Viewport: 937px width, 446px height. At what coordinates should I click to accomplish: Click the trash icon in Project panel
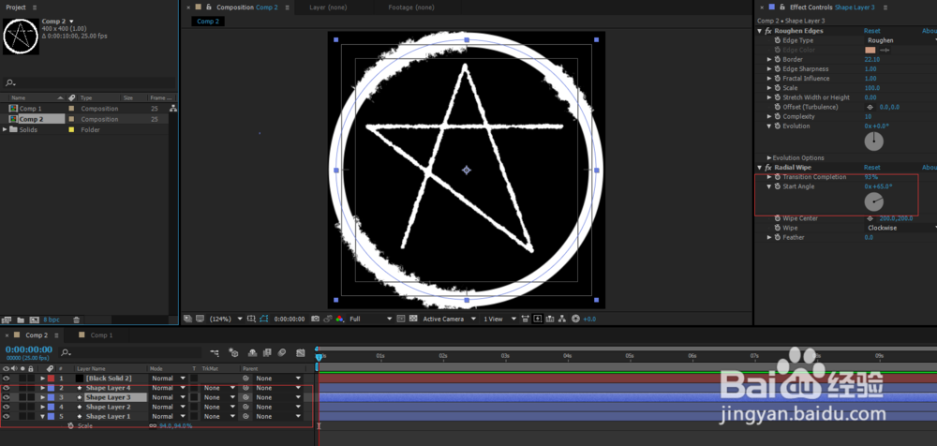click(x=76, y=320)
